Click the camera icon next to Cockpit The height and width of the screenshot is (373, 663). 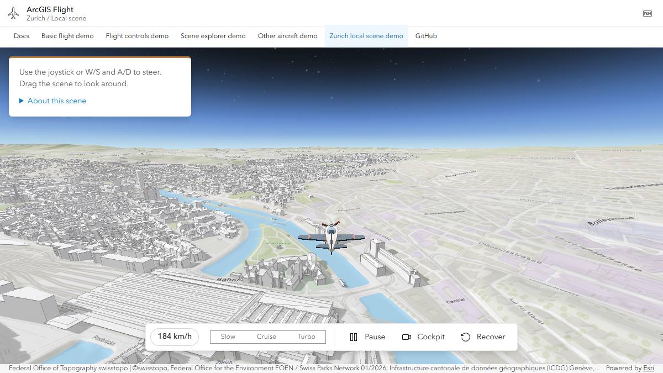click(407, 337)
